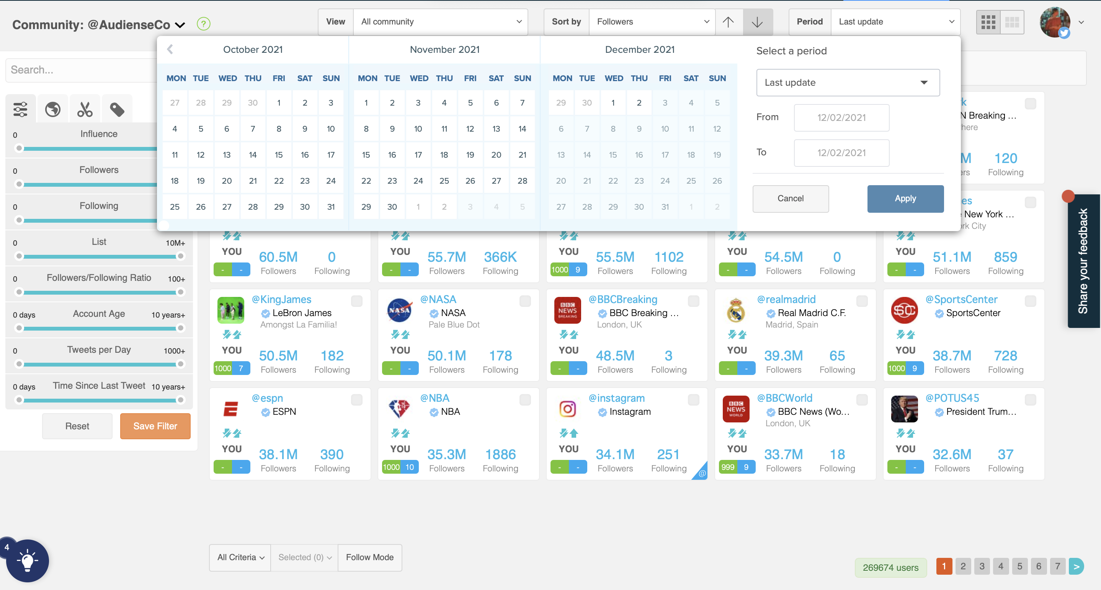Click the Reset filters button
The width and height of the screenshot is (1101, 590).
pos(77,426)
